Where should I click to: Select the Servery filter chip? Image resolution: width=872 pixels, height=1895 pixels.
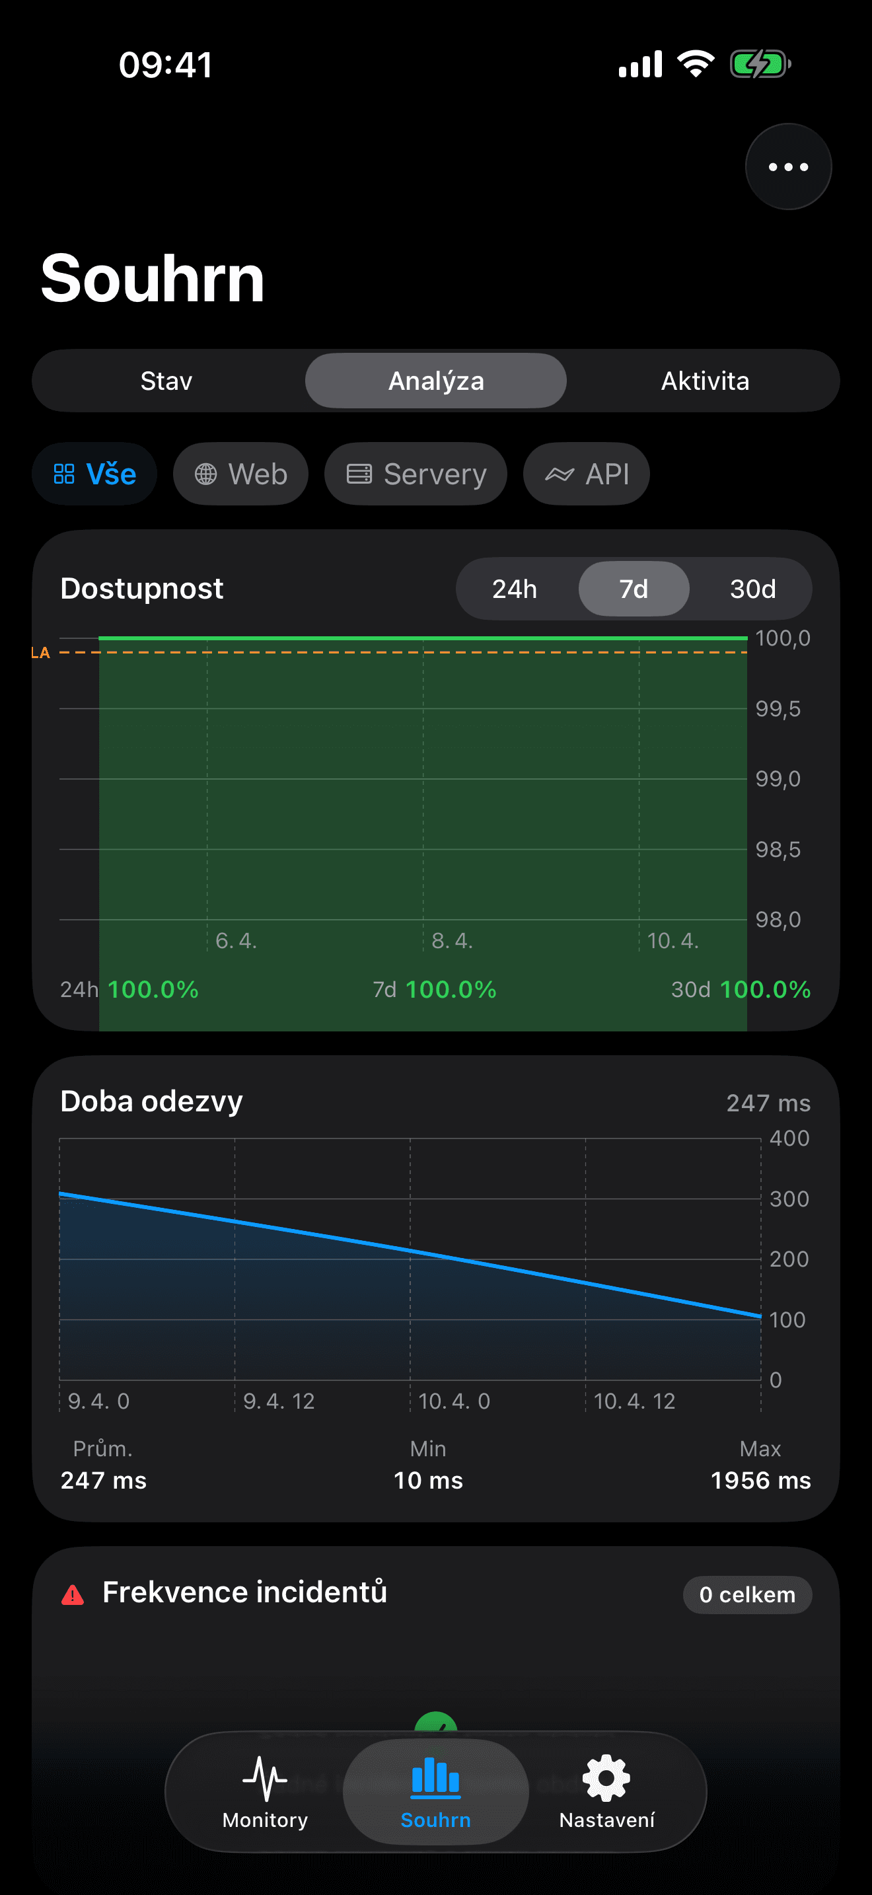(x=416, y=474)
